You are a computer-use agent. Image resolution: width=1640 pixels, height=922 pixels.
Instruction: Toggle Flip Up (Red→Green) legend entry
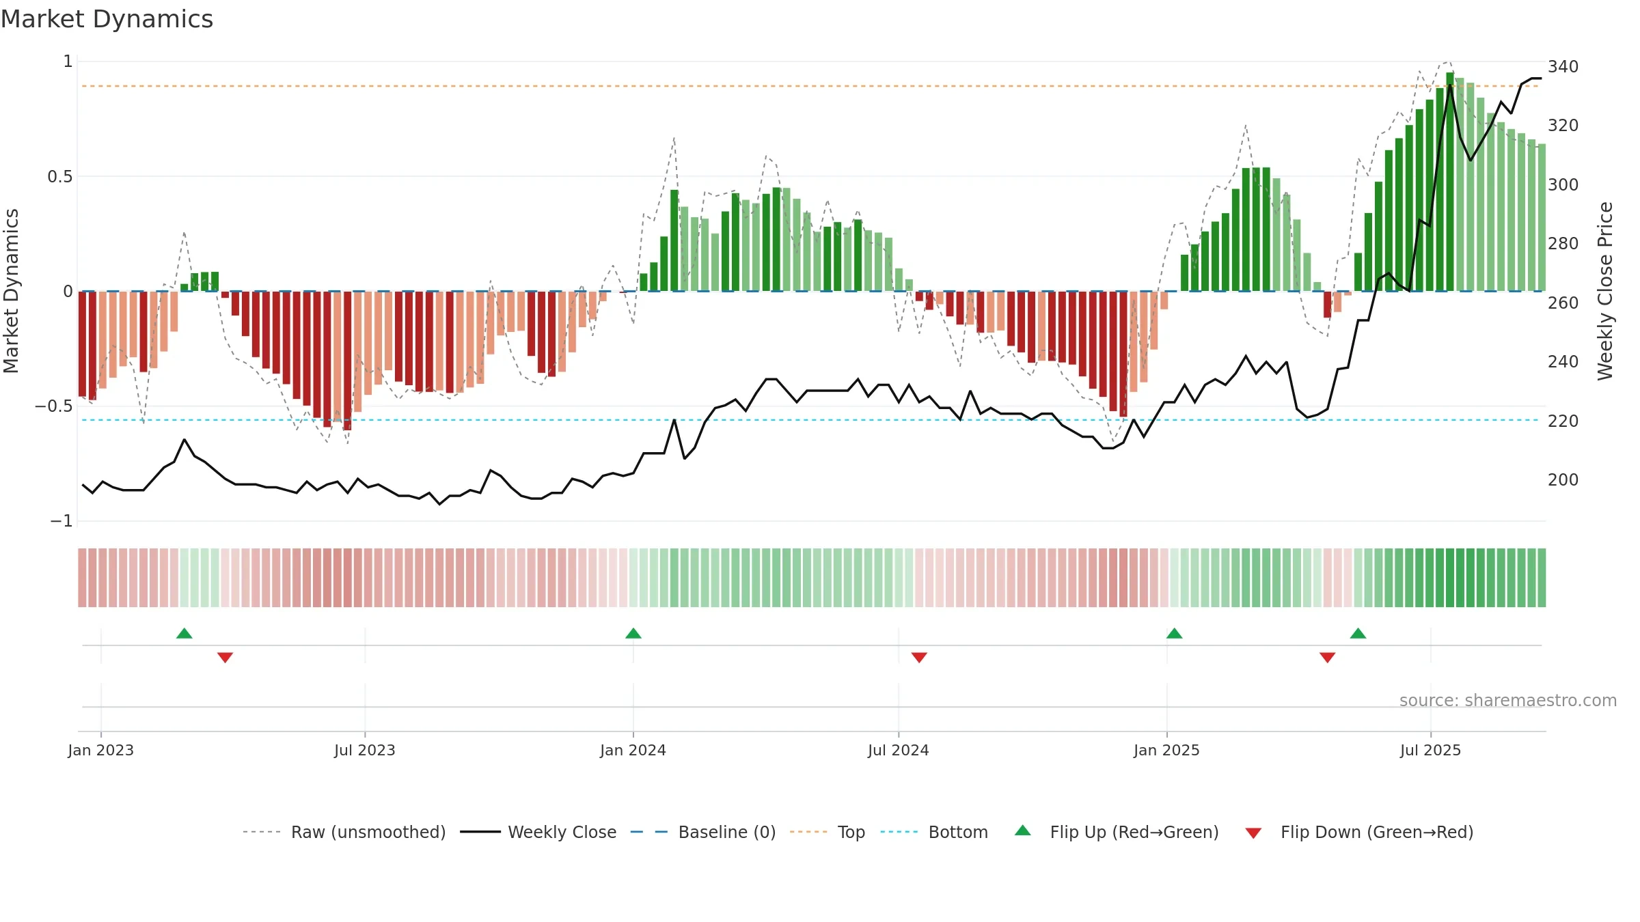click(x=1117, y=832)
